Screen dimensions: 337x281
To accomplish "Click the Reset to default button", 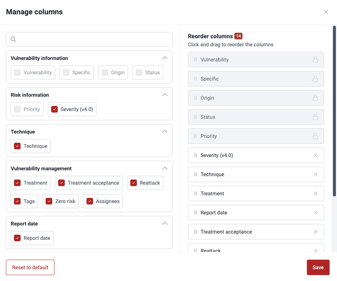I will coord(30,267).
